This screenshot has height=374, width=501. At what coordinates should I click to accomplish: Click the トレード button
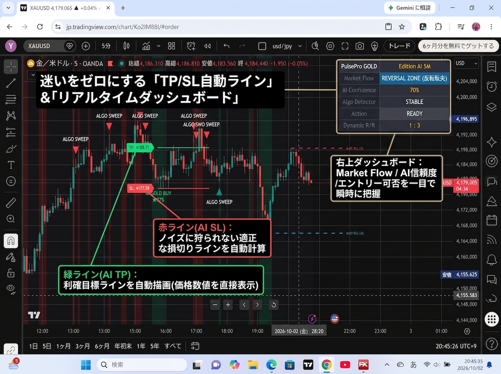[400, 46]
